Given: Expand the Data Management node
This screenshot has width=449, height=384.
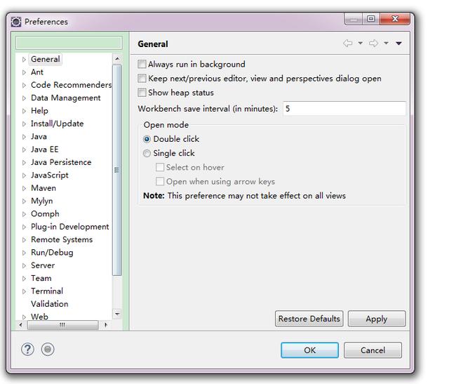Looking at the screenshot, I should click(24, 98).
